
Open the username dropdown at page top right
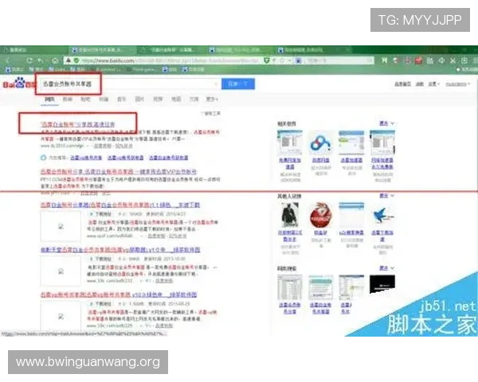pos(458,84)
